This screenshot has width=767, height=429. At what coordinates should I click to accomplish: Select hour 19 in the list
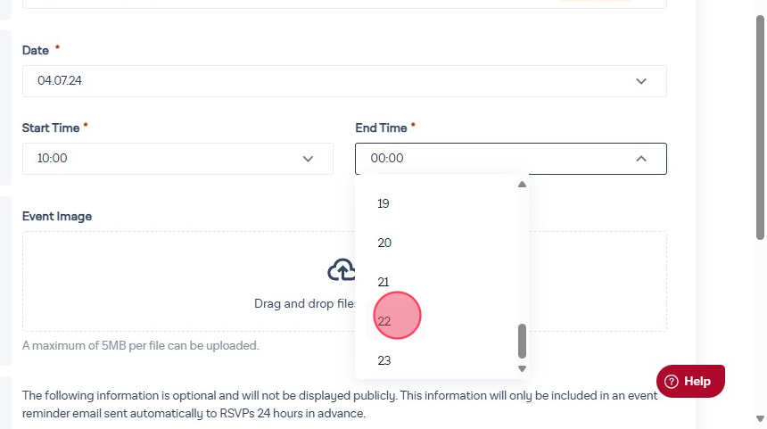(x=383, y=203)
